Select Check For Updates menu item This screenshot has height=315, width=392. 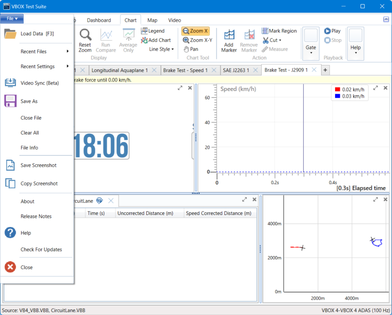click(41, 249)
